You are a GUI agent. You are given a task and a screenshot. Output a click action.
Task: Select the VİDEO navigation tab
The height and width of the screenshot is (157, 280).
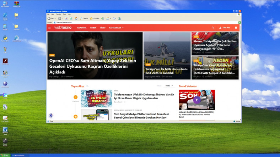coord(102,28)
